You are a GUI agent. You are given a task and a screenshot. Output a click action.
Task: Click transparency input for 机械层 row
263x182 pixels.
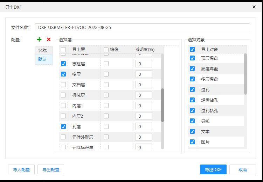click(143, 95)
